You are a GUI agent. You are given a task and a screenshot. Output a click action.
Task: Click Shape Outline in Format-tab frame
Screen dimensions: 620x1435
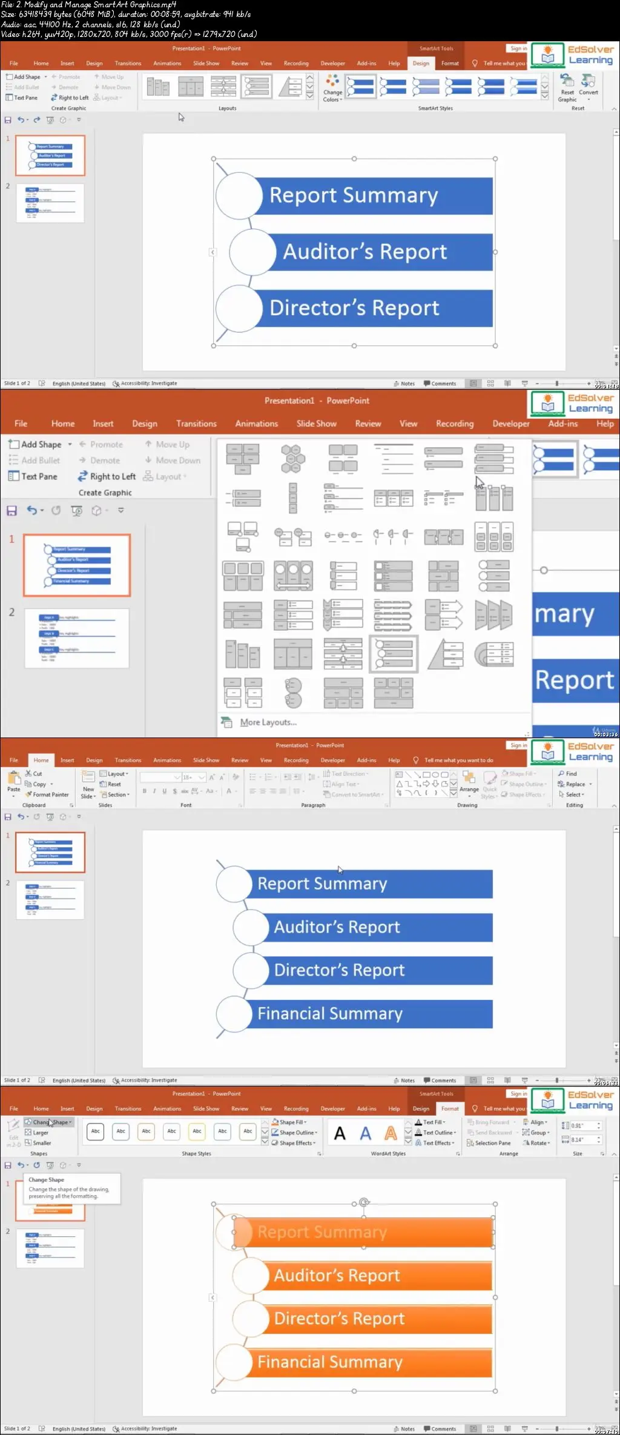pyautogui.click(x=294, y=1133)
